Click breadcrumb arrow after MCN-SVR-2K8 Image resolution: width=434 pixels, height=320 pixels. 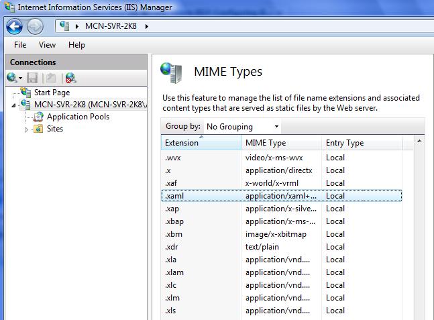[147, 27]
